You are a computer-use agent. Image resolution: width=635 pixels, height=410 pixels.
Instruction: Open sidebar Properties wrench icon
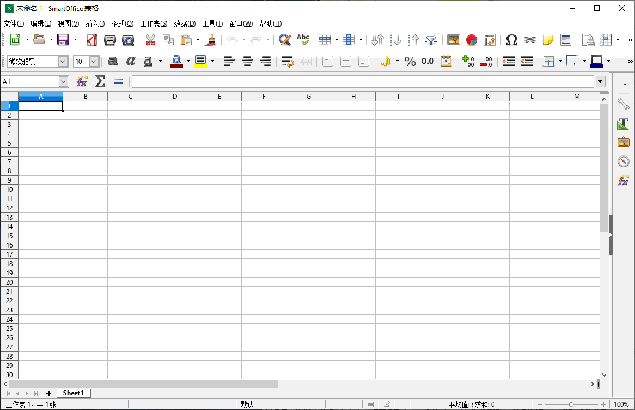(x=623, y=104)
